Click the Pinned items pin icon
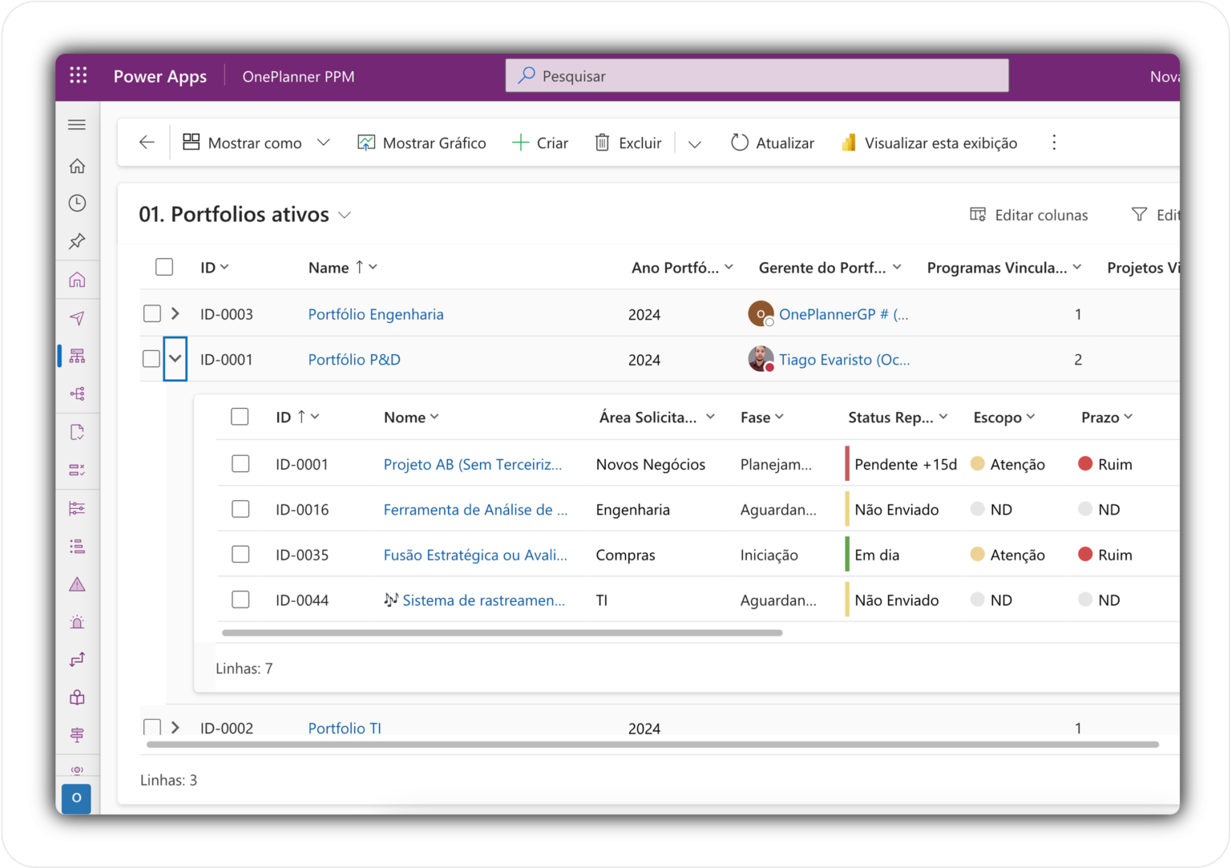1231x868 pixels. pos(77,241)
